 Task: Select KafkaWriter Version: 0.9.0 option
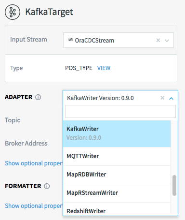click(117, 133)
